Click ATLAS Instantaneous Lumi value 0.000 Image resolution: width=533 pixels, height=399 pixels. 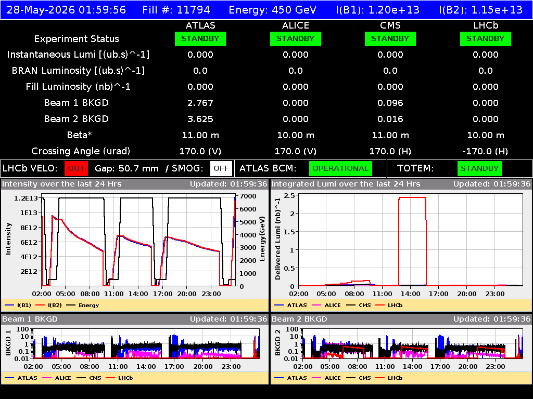point(200,55)
